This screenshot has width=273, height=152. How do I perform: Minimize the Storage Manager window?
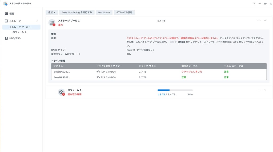tap(260, 4)
